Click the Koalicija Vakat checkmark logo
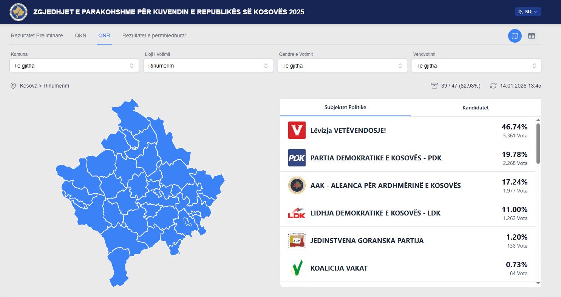 (x=297, y=268)
